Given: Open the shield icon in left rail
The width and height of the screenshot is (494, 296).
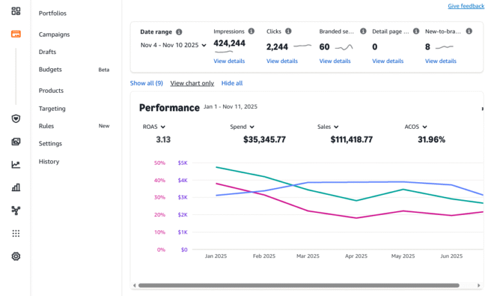Looking at the screenshot, I should coord(16,118).
